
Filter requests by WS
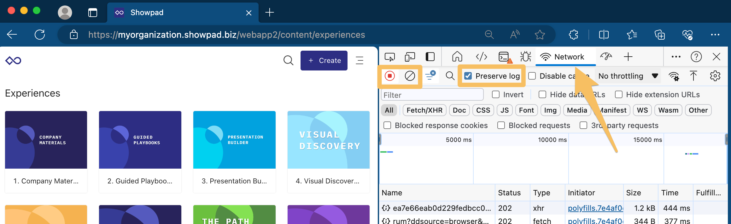tap(642, 110)
